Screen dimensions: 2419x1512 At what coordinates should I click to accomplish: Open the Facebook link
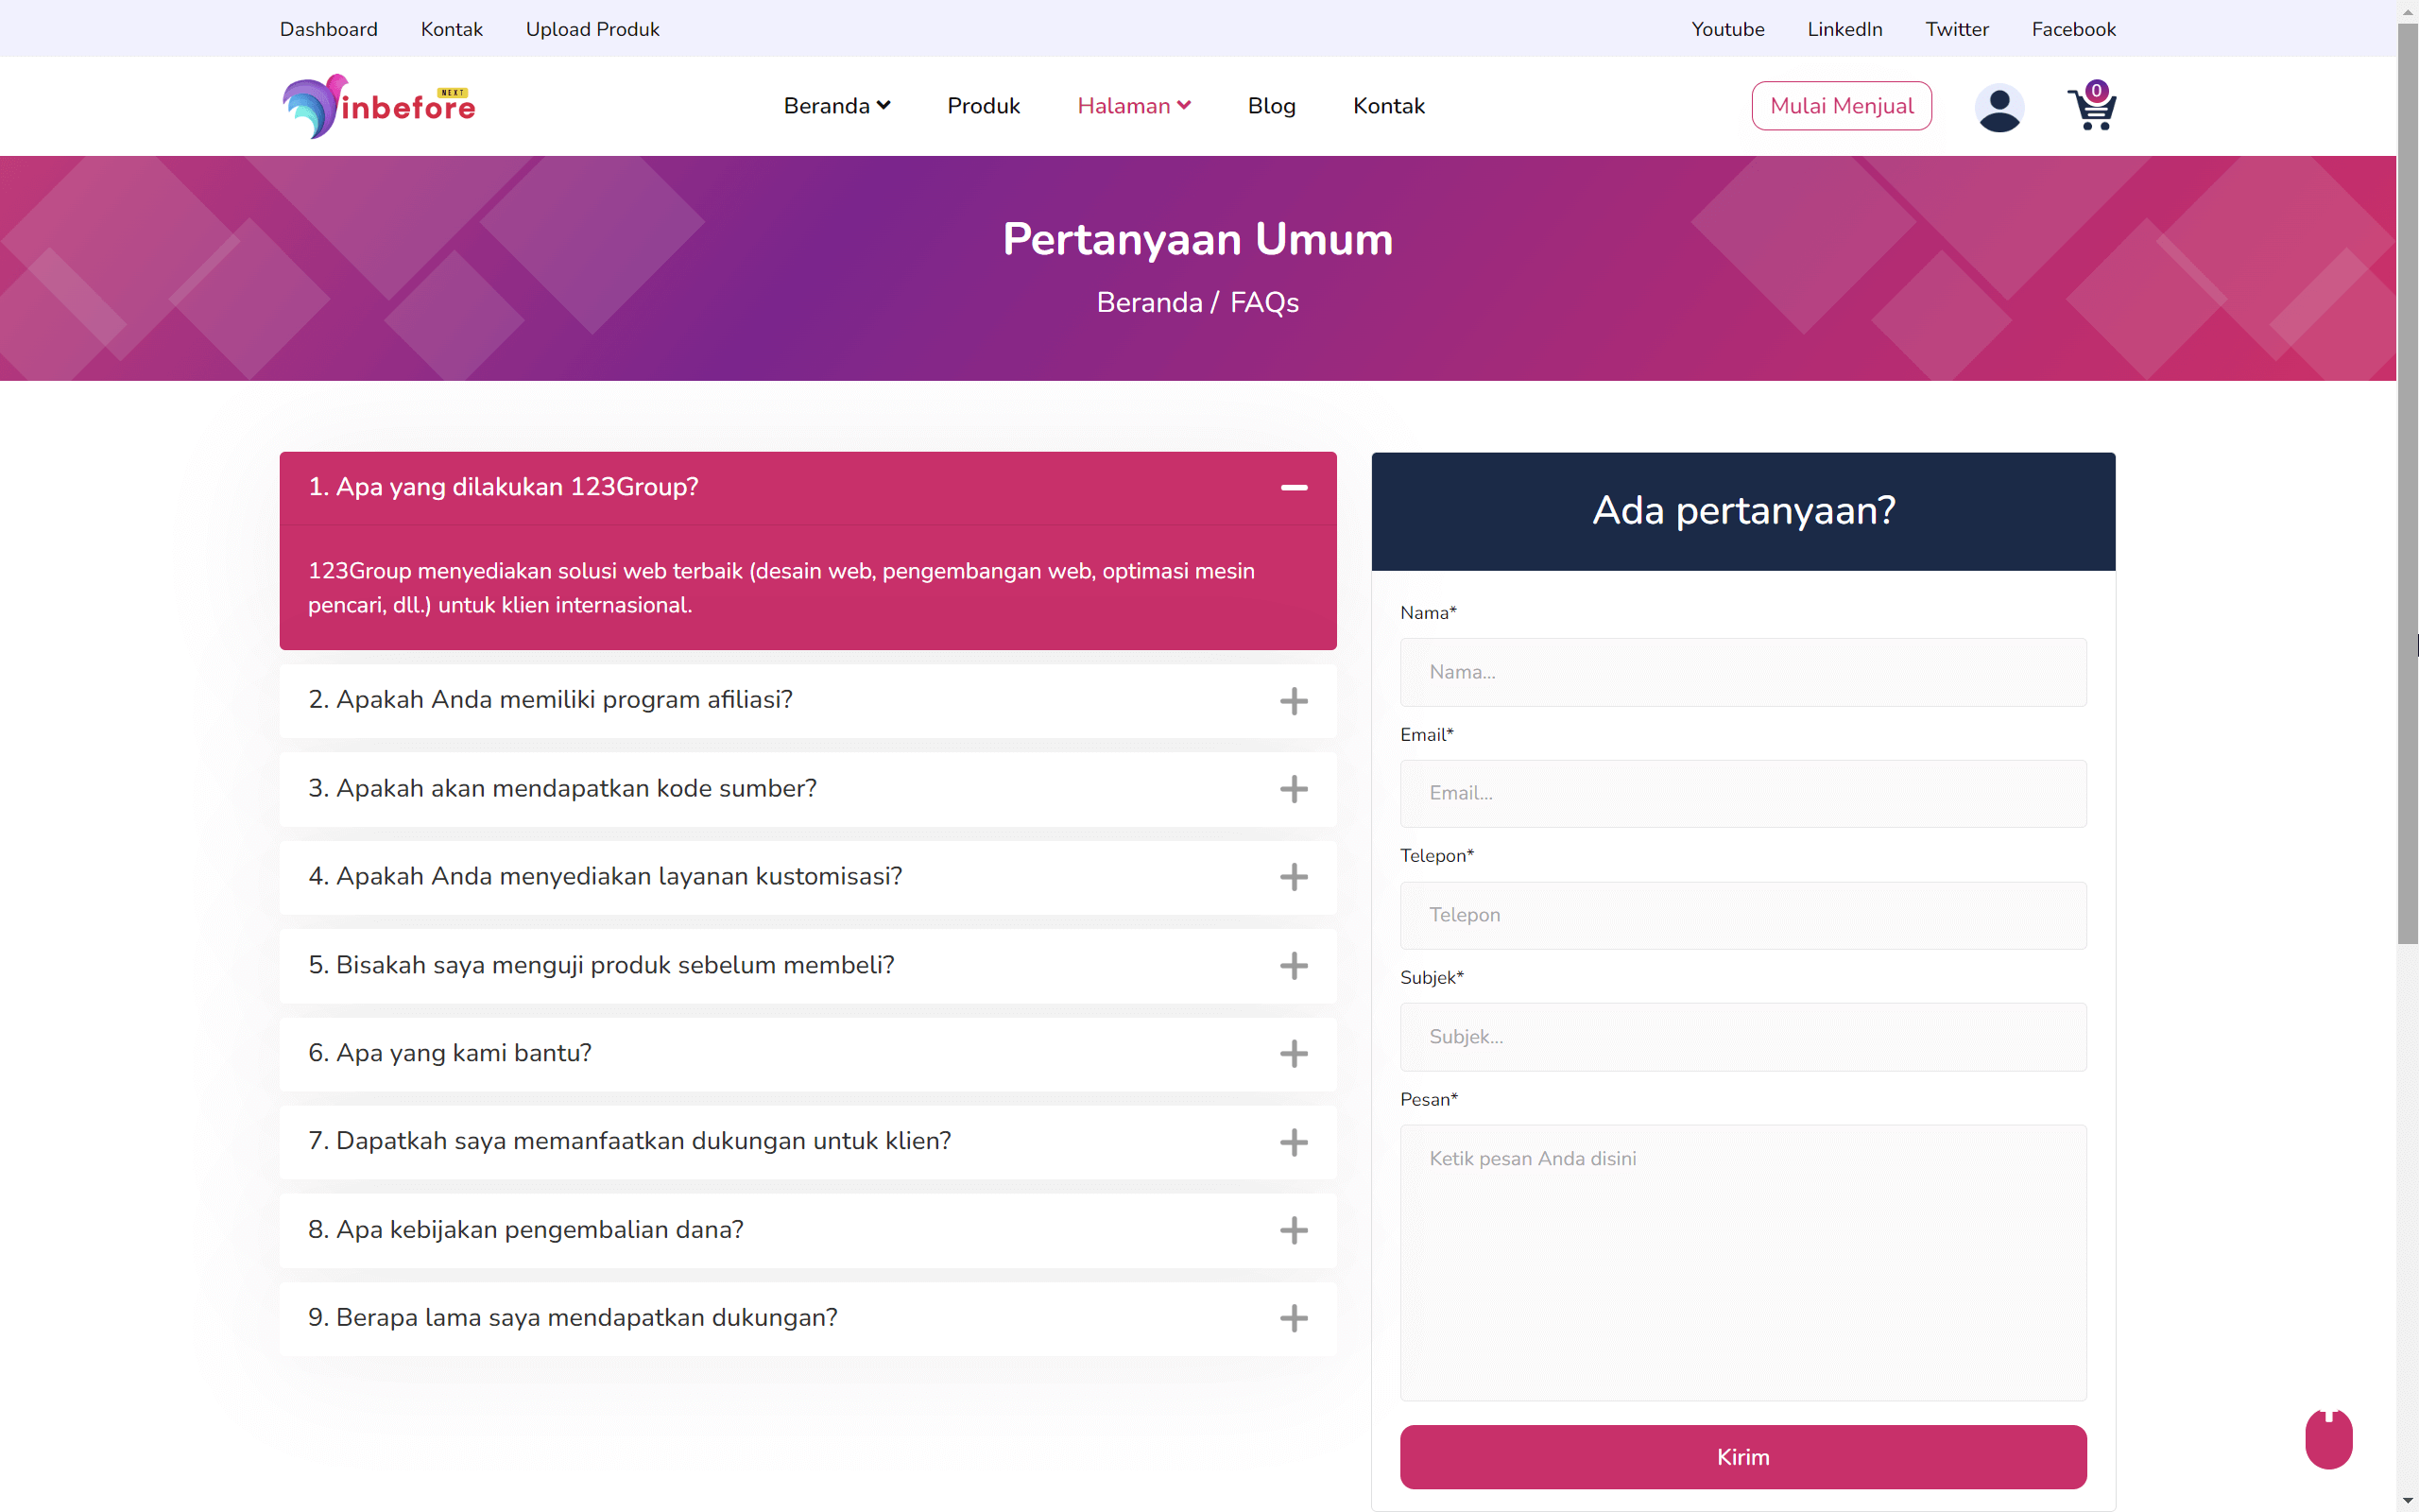[2073, 29]
